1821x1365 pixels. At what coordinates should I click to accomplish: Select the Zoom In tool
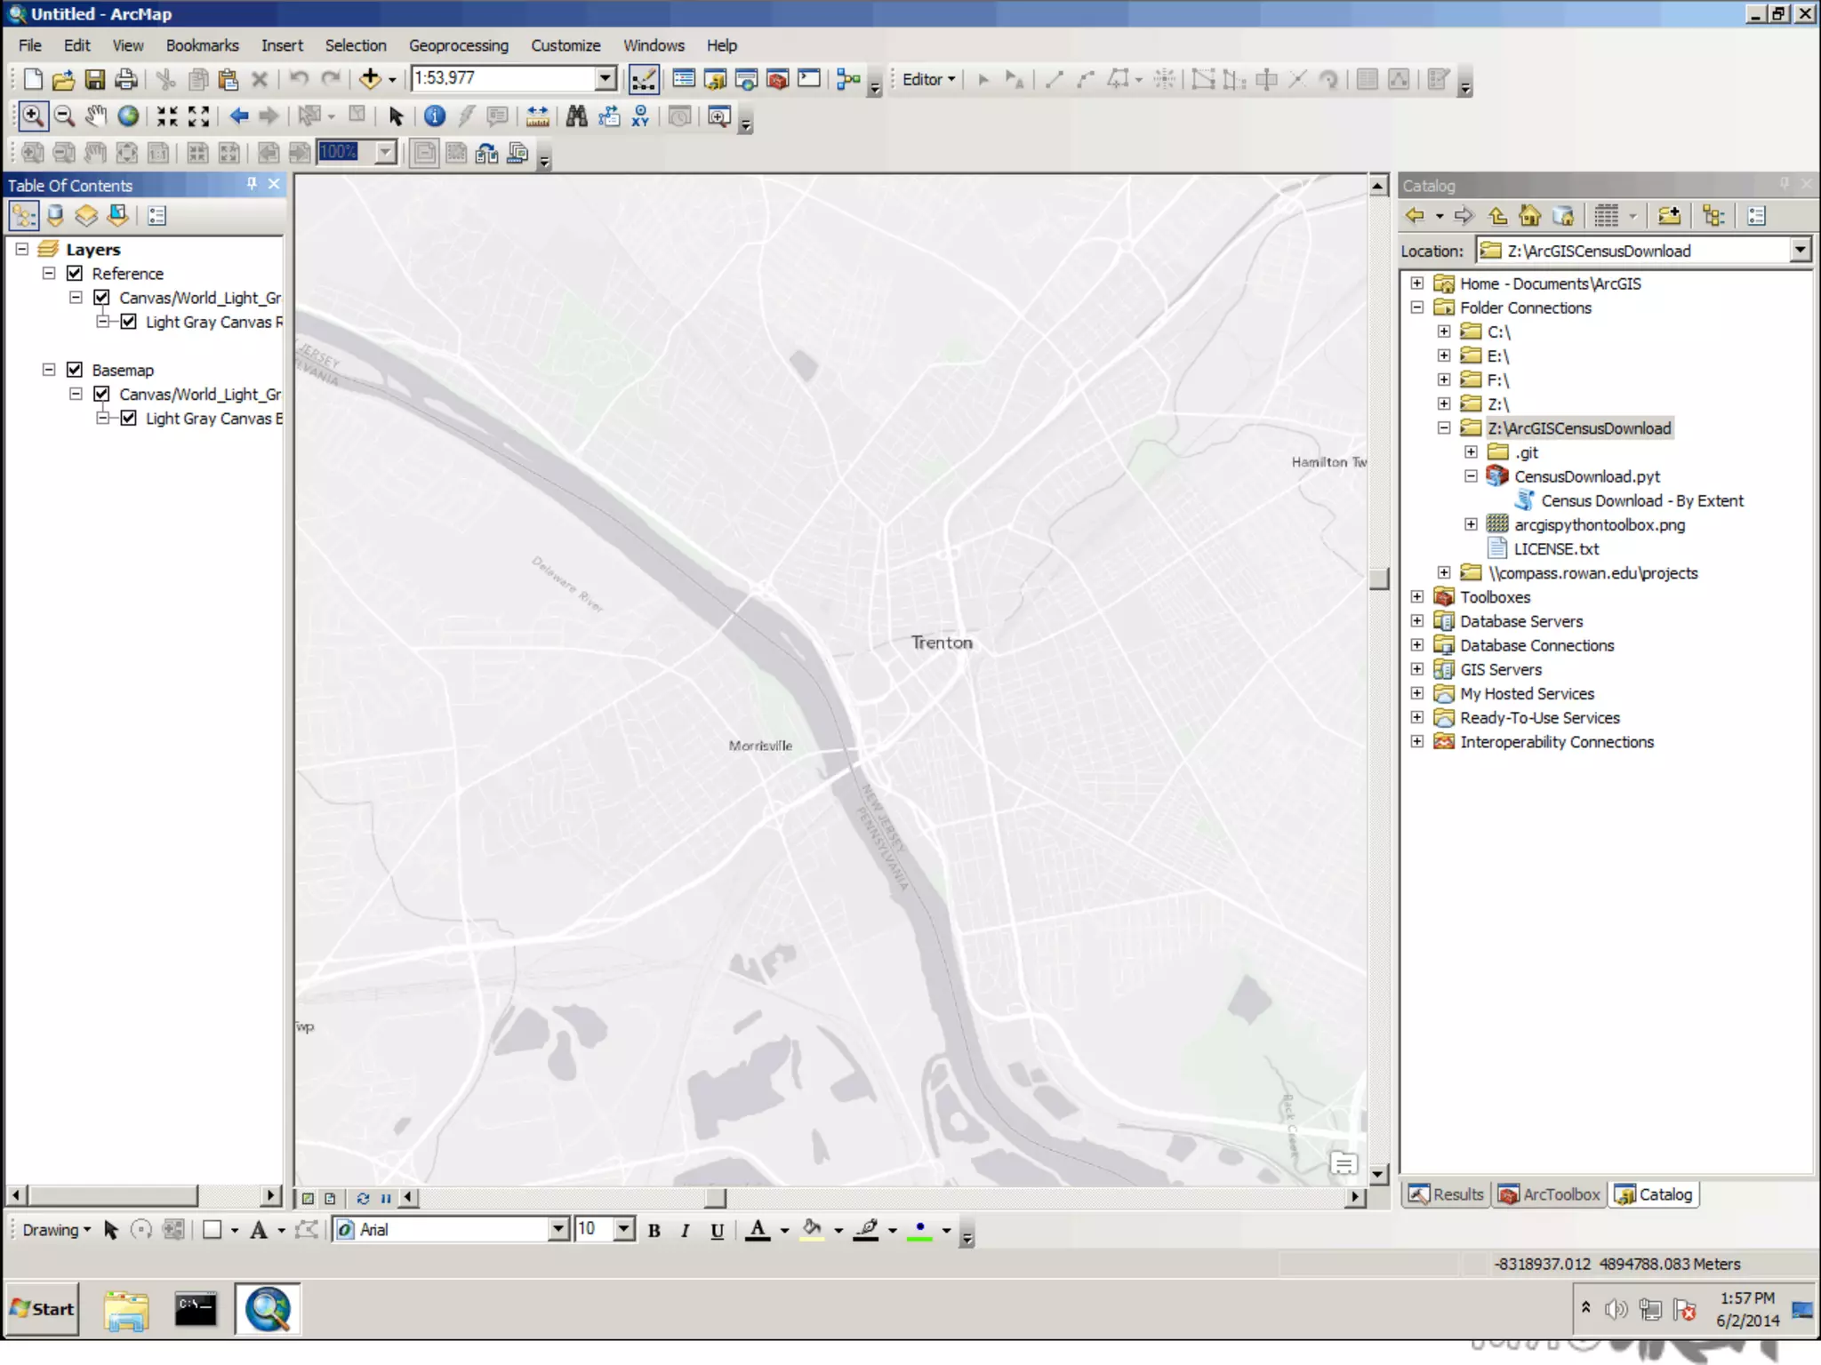point(33,116)
